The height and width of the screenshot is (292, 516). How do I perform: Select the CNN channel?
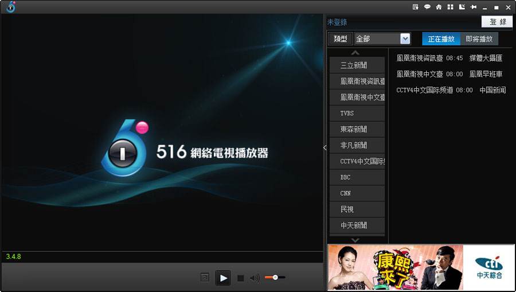click(x=357, y=193)
